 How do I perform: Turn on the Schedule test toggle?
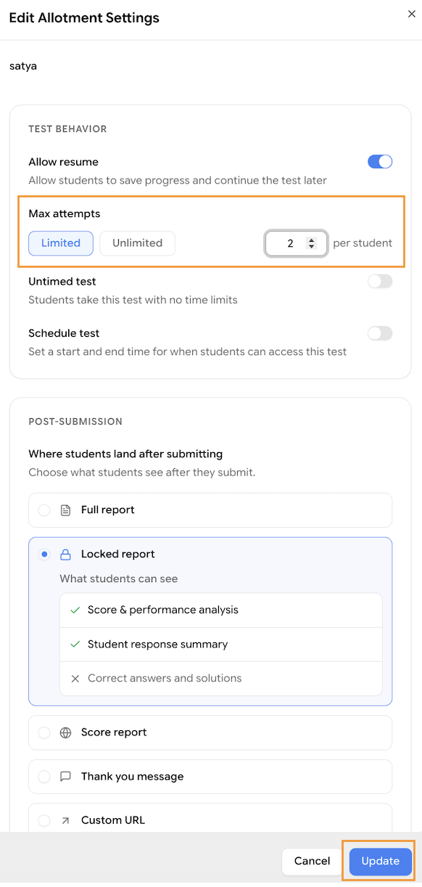point(380,333)
